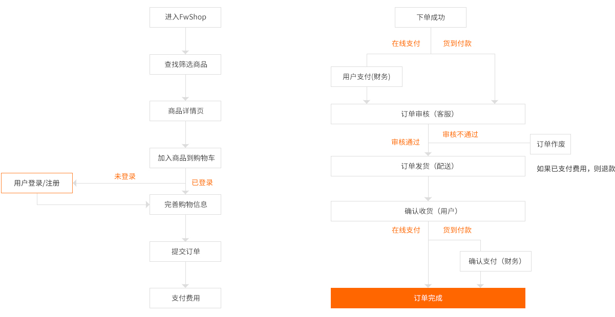Image resolution: width=615 pixels, height=317 pixels.
Task: Open the 商品详情页 step
Action: [x=185, y=111]
